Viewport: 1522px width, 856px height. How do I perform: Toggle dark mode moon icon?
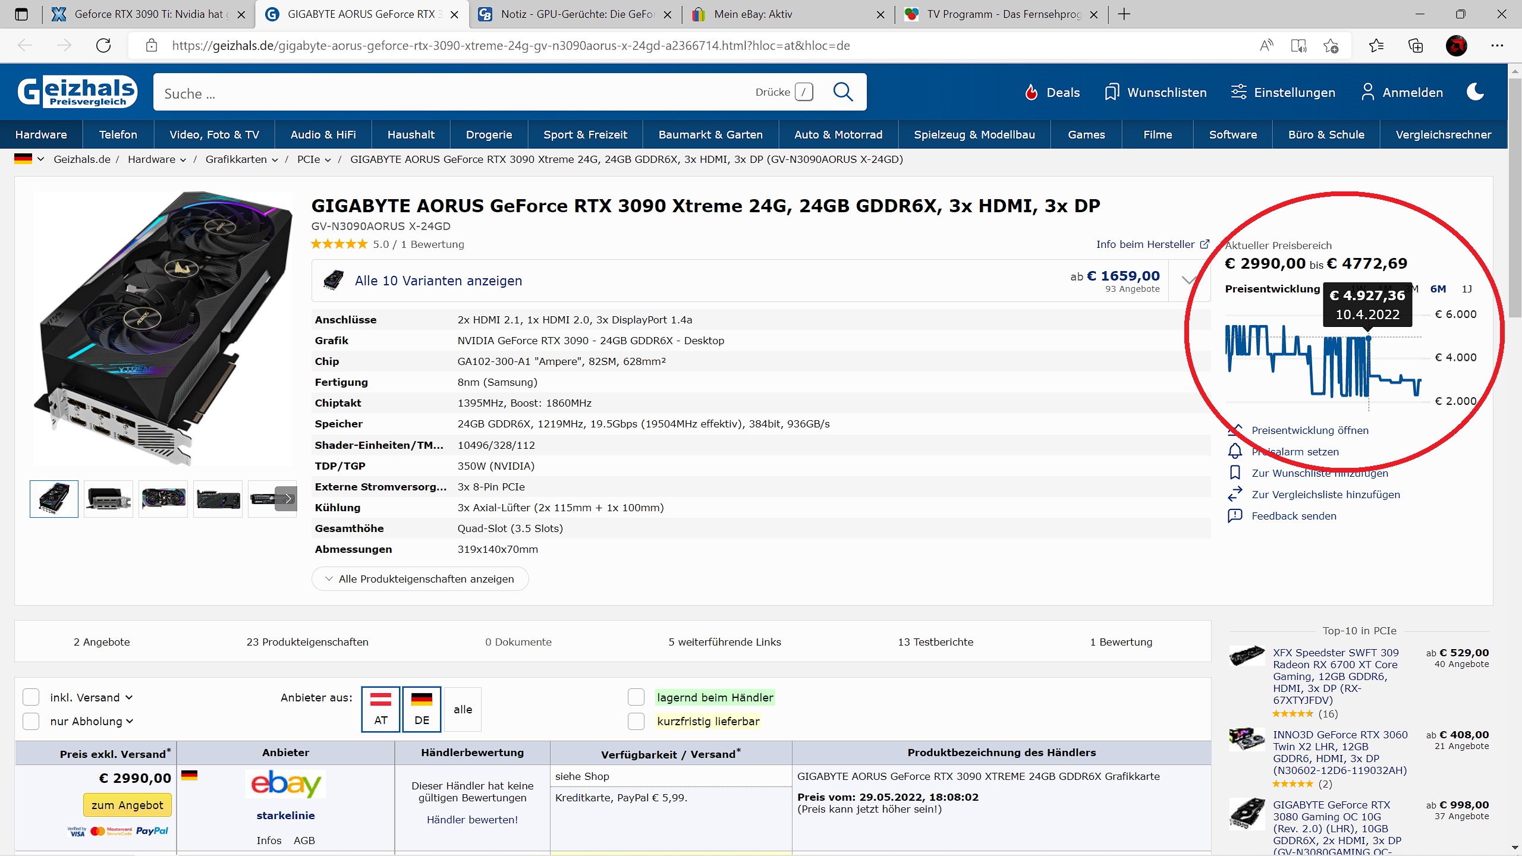[1475, 92]
